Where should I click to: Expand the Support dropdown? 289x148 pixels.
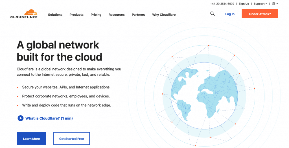click(x=260, y=4)
